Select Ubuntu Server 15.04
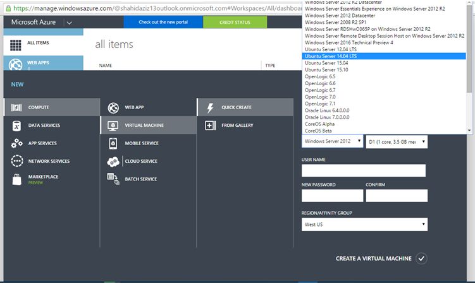 tap(384, 63)
